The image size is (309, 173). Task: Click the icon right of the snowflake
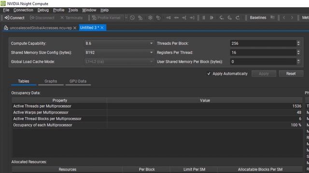click(x=158, y=18)
